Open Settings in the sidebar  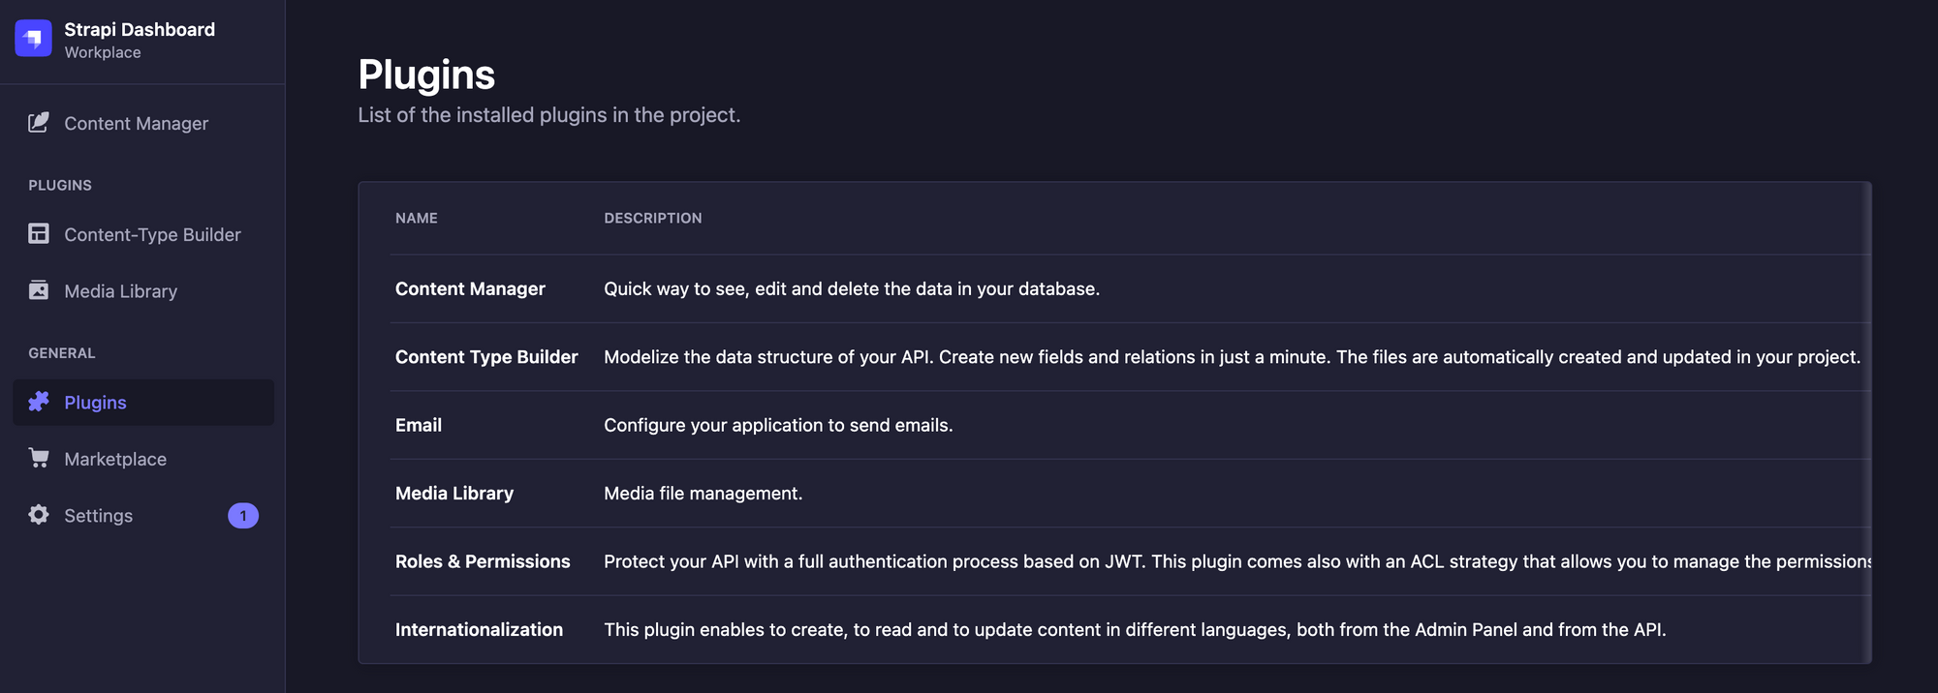coord(143,515)
